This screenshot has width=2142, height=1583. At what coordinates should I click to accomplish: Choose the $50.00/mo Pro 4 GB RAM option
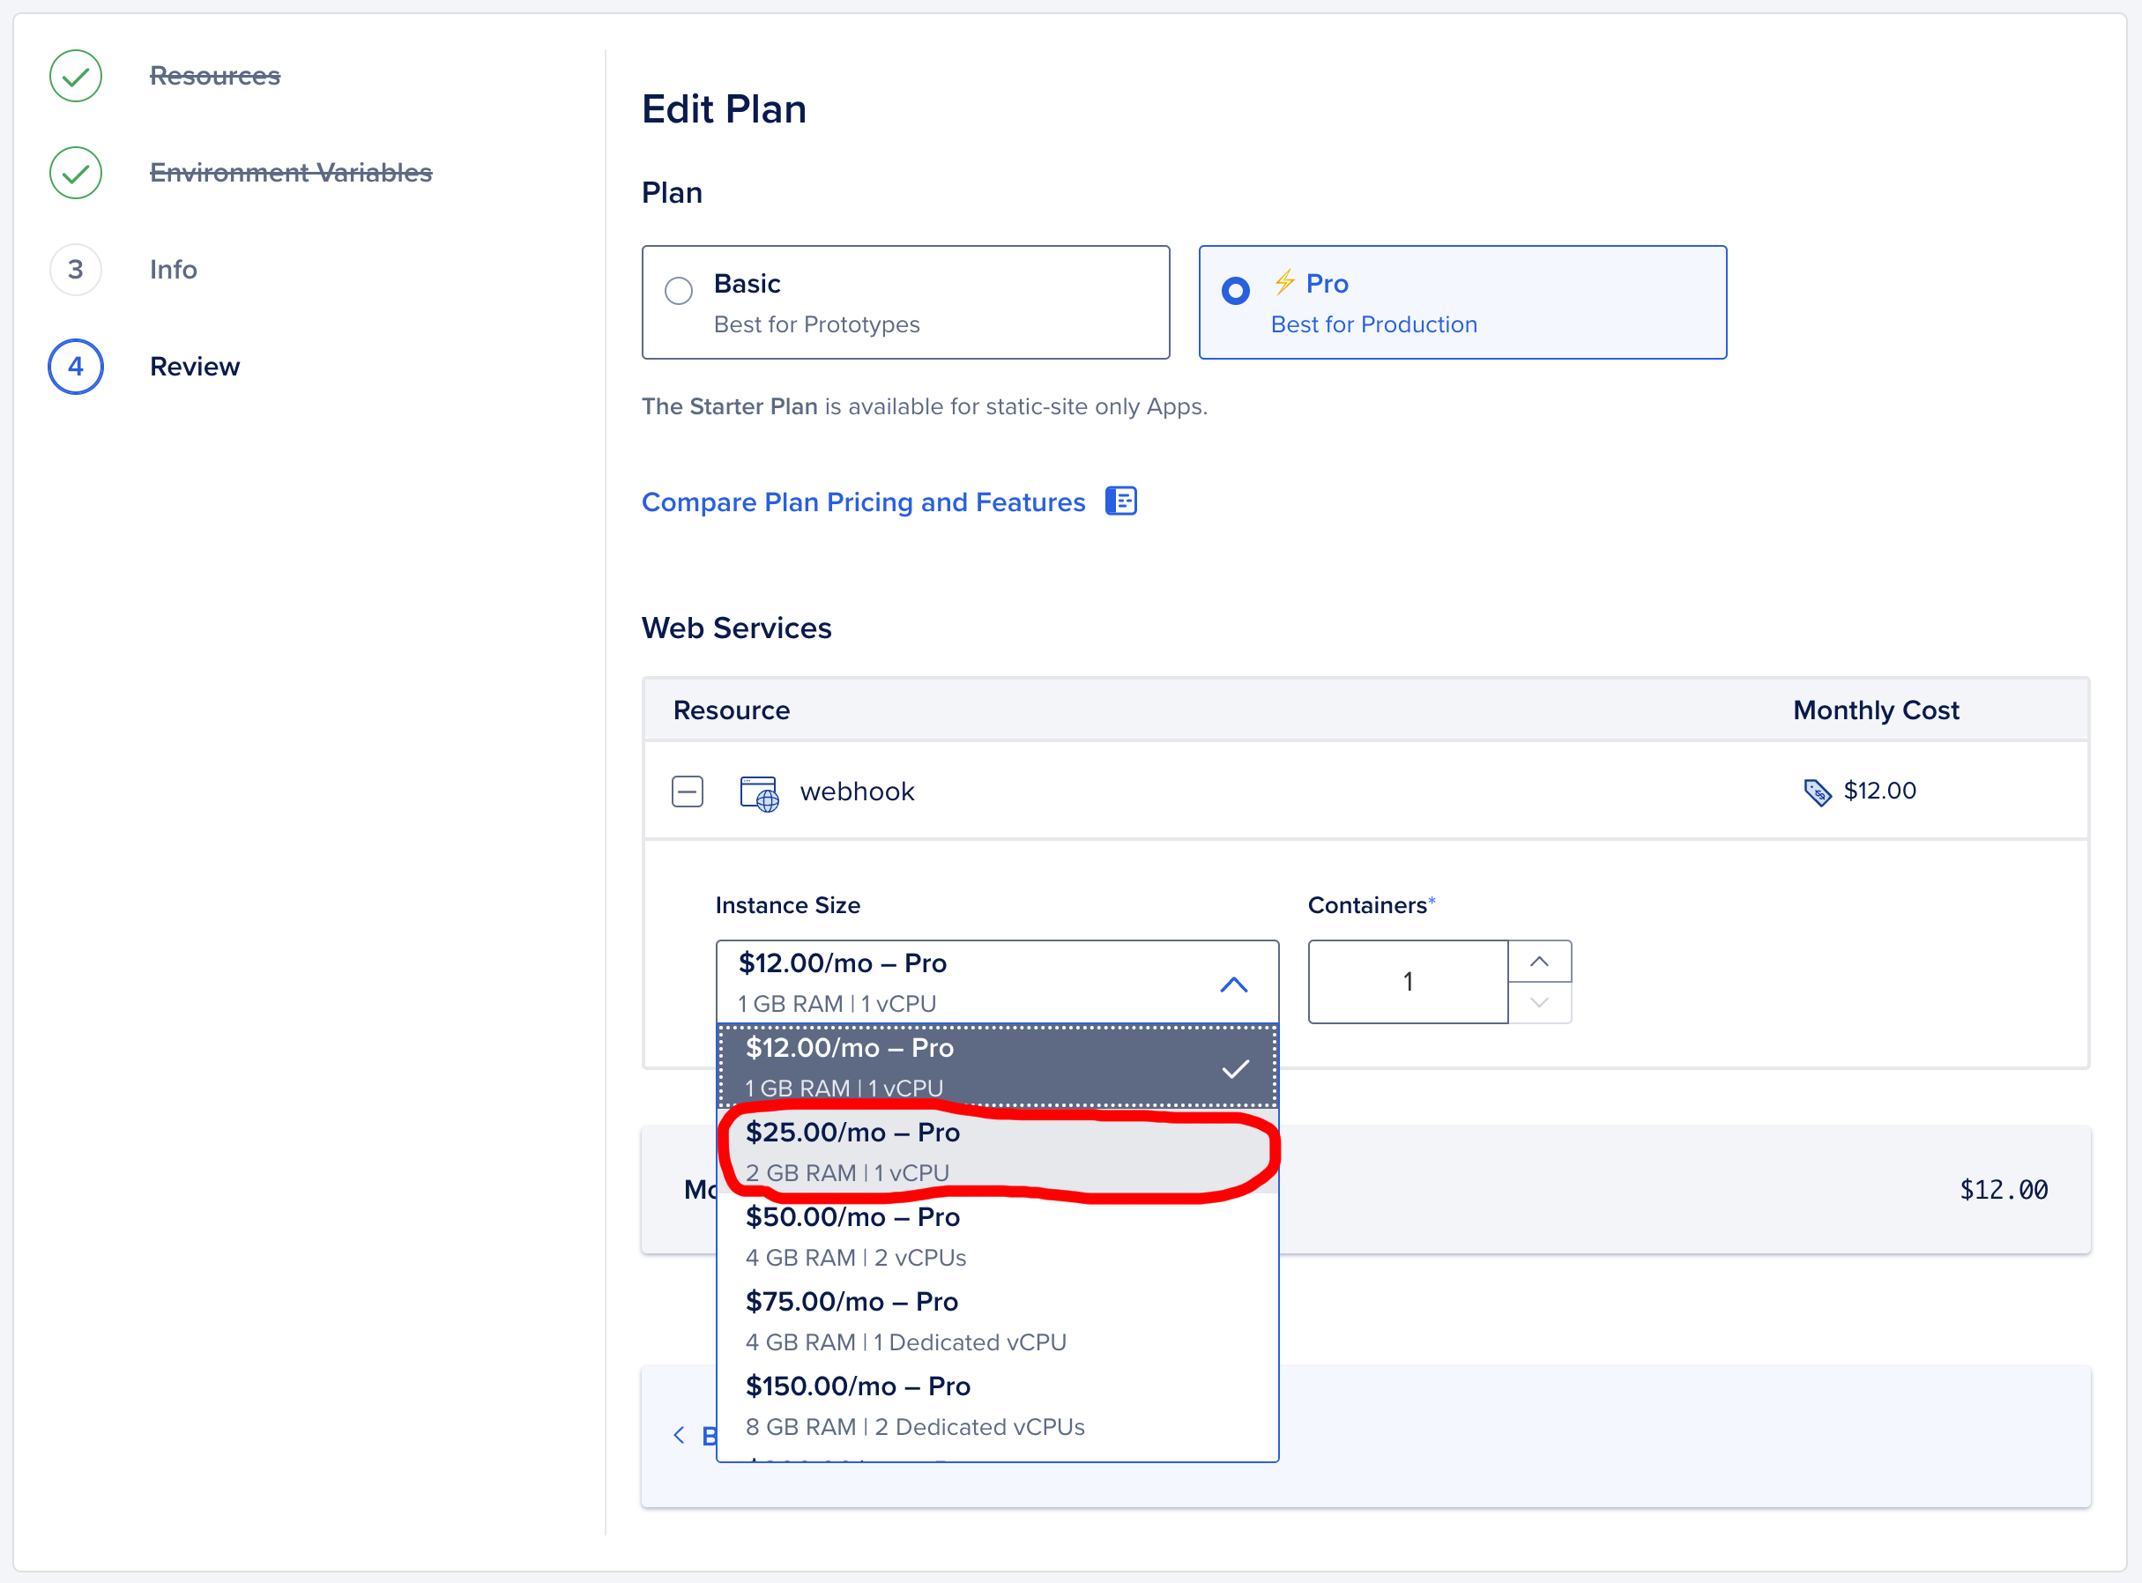pos(997,1236)
